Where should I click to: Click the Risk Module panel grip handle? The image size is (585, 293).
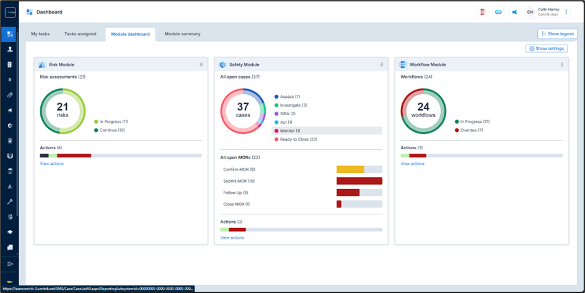pyautogui.click(x=201, y=64)
